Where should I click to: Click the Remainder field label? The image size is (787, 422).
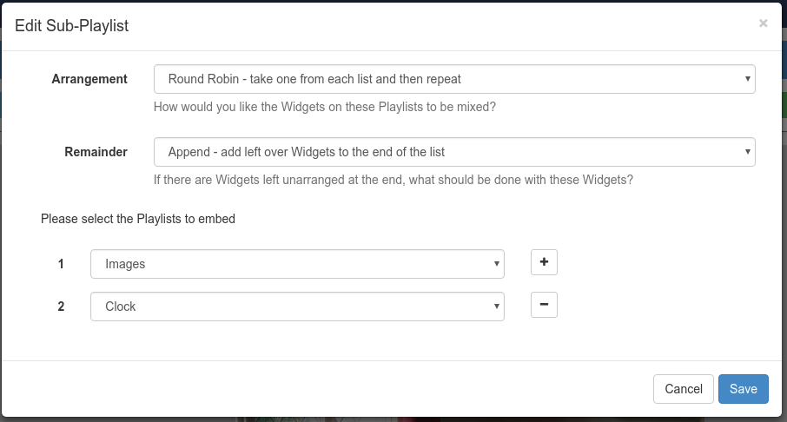[96, 152]
